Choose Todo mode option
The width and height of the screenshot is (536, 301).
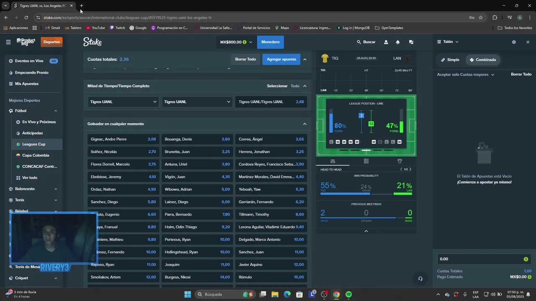[295, 86]
